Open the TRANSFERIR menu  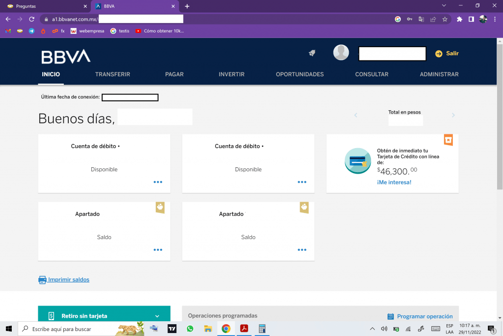coord(112,74)
